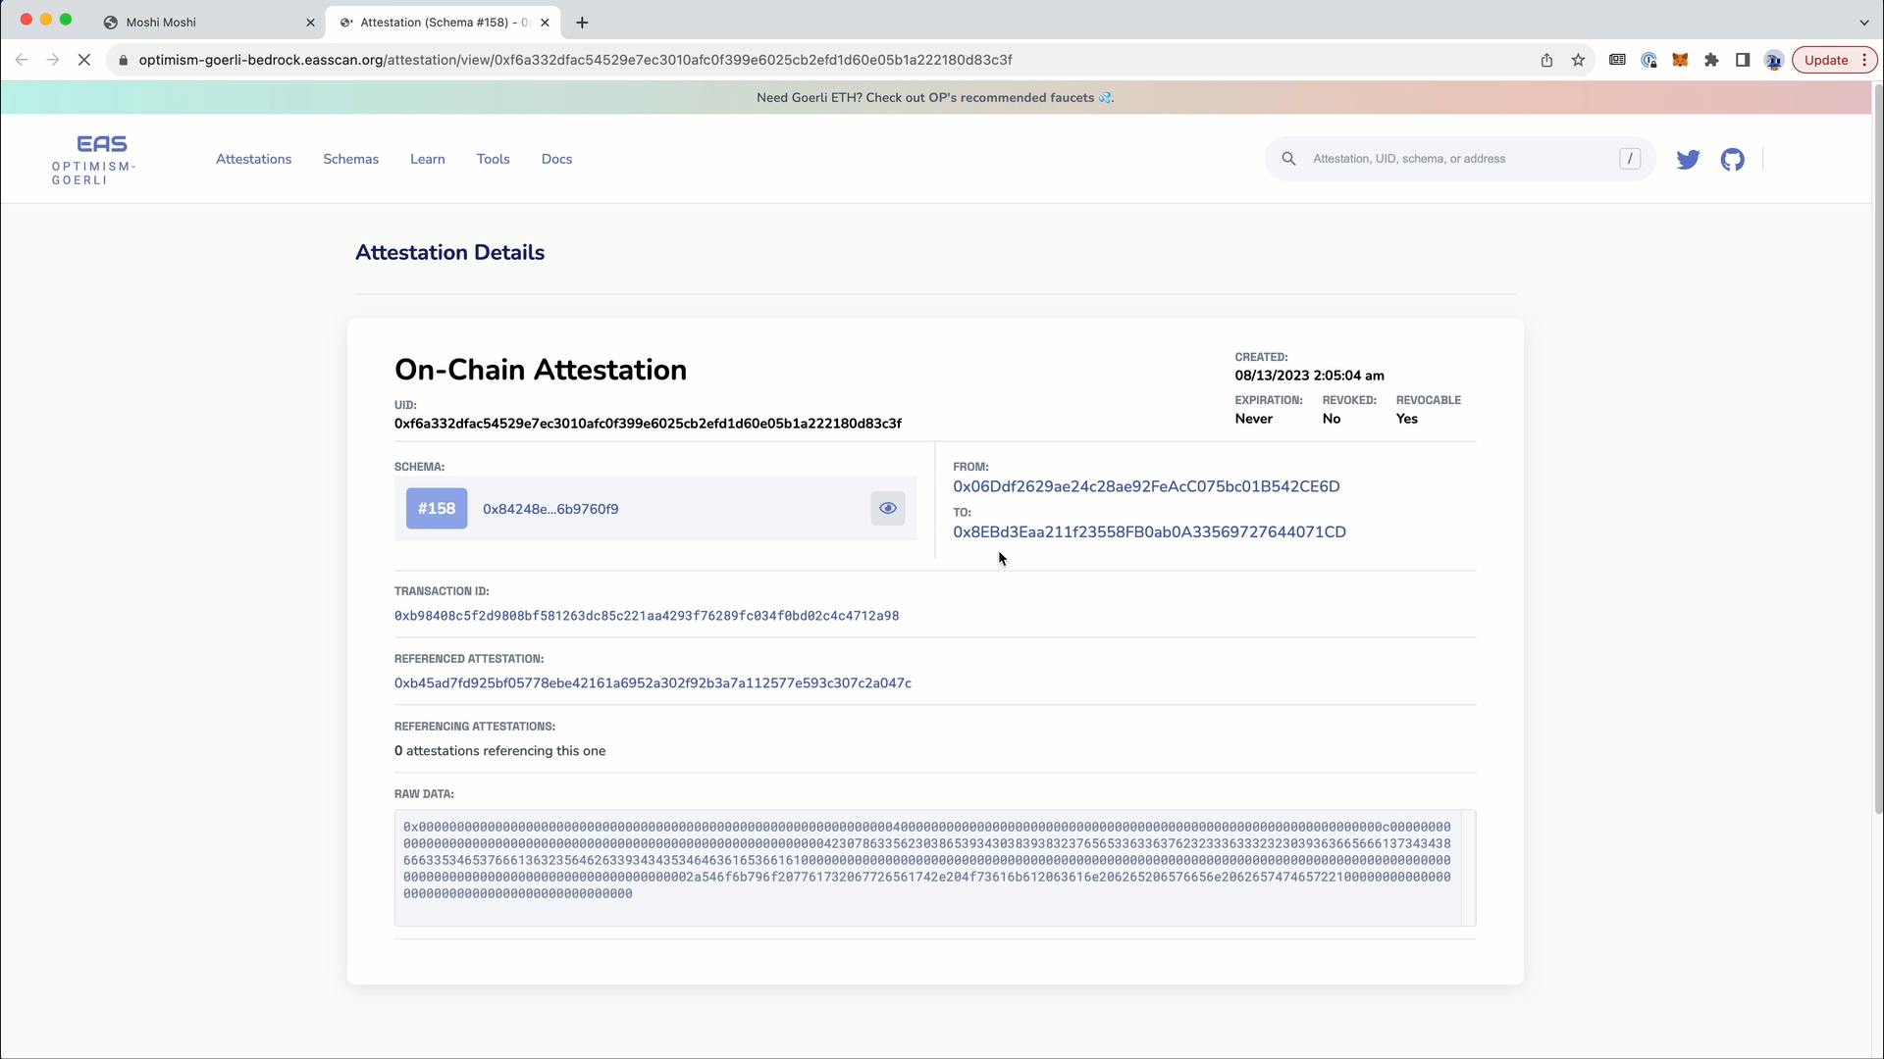Open the Schemas nav item
Image resolution: width=1884 pixels, height=1059 pixels.
(x=350, y=159)
